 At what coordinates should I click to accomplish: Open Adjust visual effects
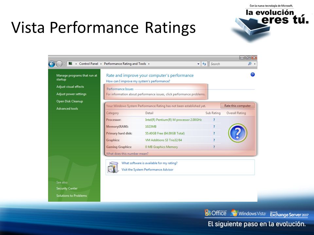[x=70, y=87]
